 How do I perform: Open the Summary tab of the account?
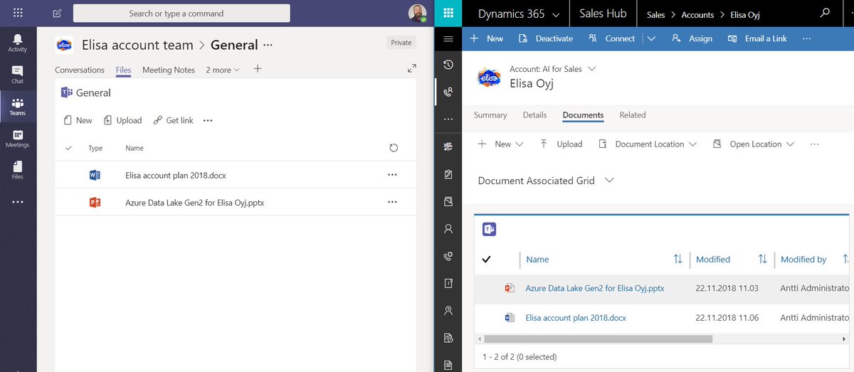[x=490, y=115]
